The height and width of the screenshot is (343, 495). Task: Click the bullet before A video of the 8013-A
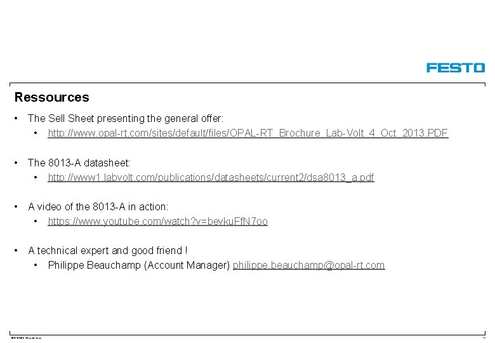16,207
